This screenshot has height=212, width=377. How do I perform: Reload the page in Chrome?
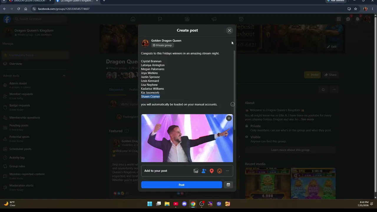(x=19, y=9)
